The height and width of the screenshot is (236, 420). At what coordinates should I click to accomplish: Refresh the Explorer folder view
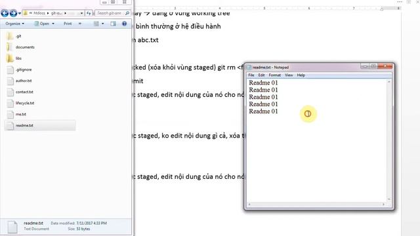click(89, 13)
